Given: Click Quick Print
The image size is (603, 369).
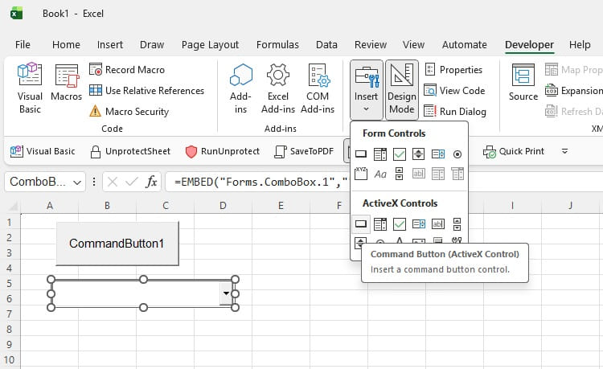Looking at the screenshot, I should tap(514, 151).
